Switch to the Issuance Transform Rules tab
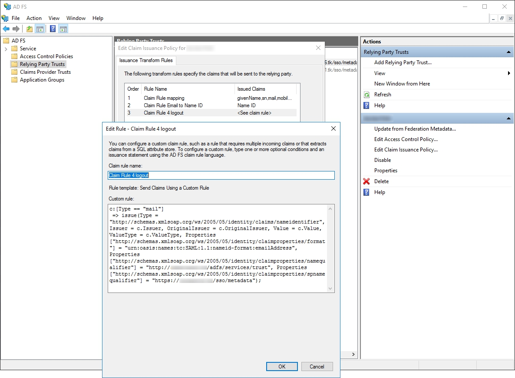 pos(145,61)
